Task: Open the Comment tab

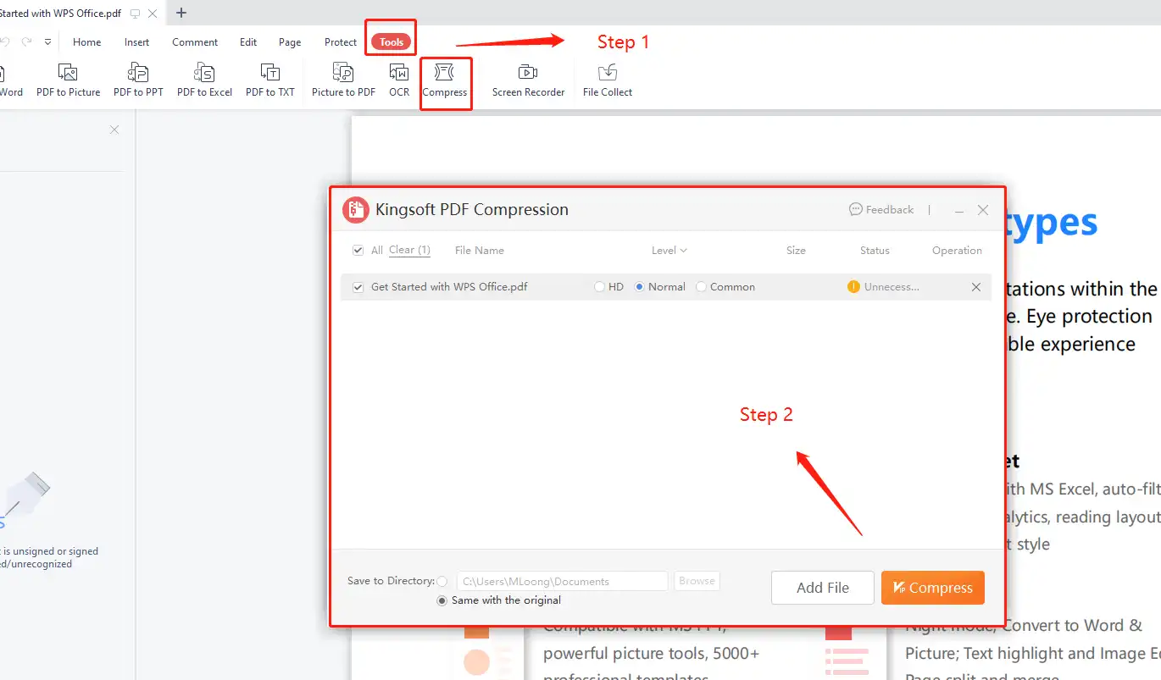Action: (195, 41)
